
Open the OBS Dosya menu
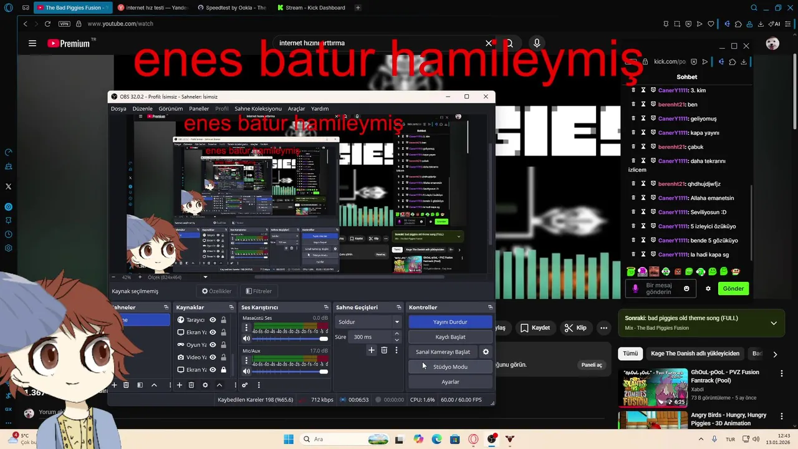tap(118, 109)
